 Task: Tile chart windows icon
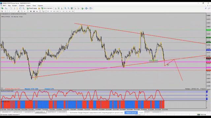[x=72, y=8]
